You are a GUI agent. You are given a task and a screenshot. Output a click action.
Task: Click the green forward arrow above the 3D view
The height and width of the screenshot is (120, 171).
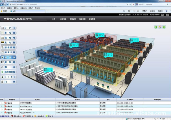[x=164, y=27]
